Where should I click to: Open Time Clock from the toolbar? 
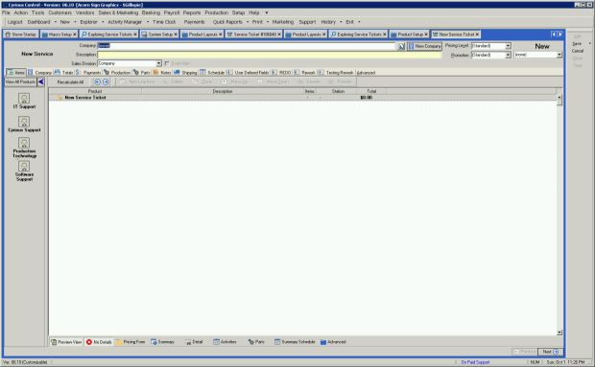point(164,22)
